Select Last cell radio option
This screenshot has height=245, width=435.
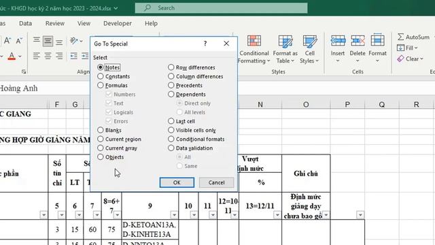pyautogui.click(x=171, y=121)
